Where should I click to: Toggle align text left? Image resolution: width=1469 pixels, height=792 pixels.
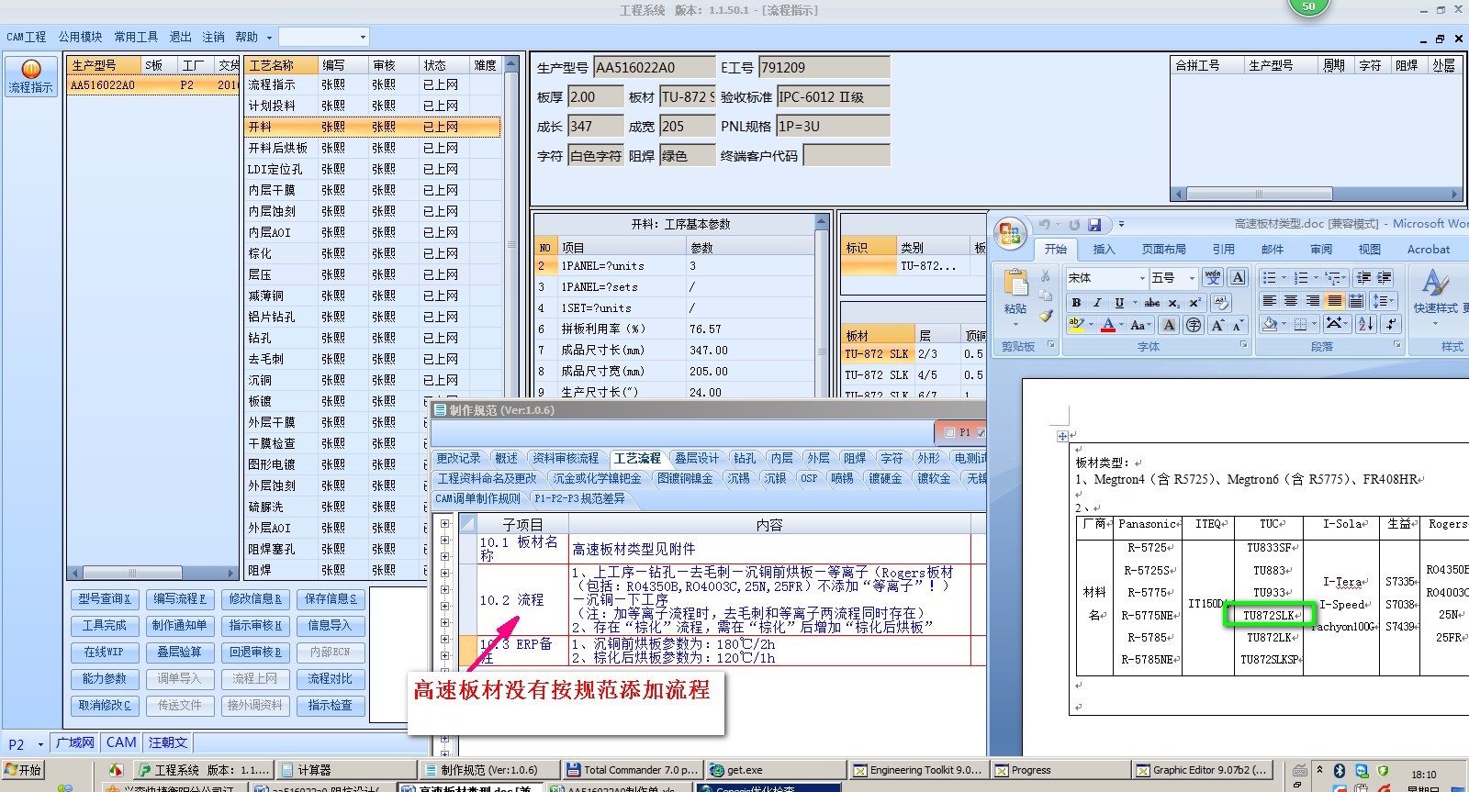tap(1269, 301)
